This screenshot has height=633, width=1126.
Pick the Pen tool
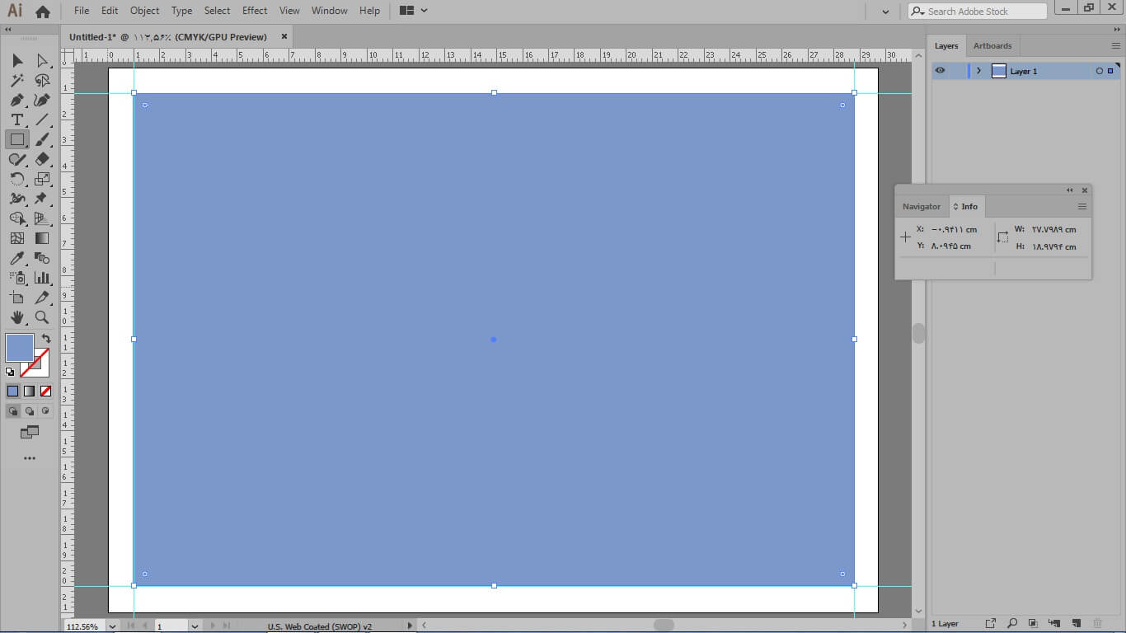16,101
